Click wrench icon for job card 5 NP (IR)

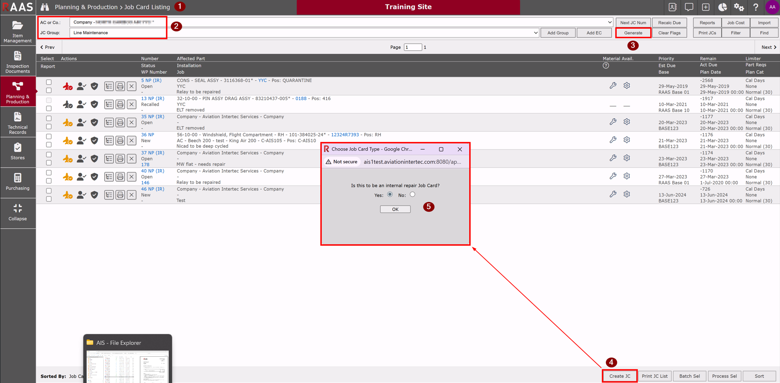point(613,85)
